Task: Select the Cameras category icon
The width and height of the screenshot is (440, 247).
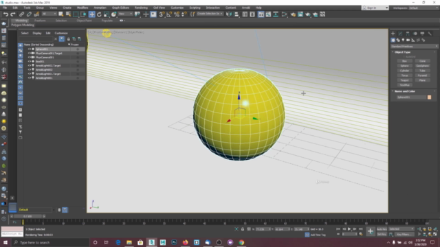Action: [x=408, y=40]
